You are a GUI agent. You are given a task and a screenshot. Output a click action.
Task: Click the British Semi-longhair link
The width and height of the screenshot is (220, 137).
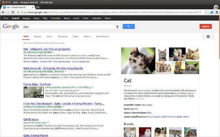[x=172, y=116]
